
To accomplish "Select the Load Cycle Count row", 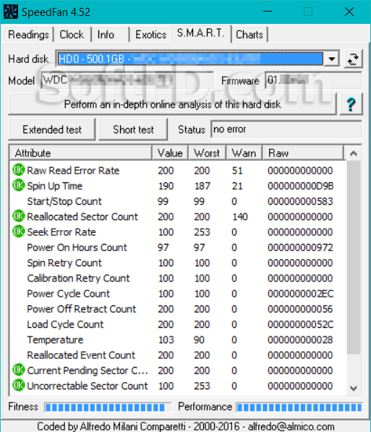I will [178, 324].
